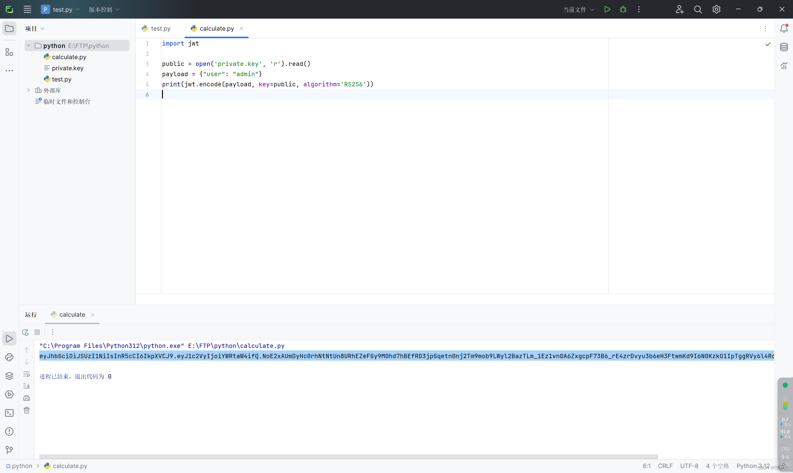Run the current file with green play icon
793x473 pixels.
pyautogui.click(x=607, y=9)
